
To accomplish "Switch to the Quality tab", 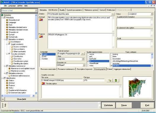I will point(62,10).
